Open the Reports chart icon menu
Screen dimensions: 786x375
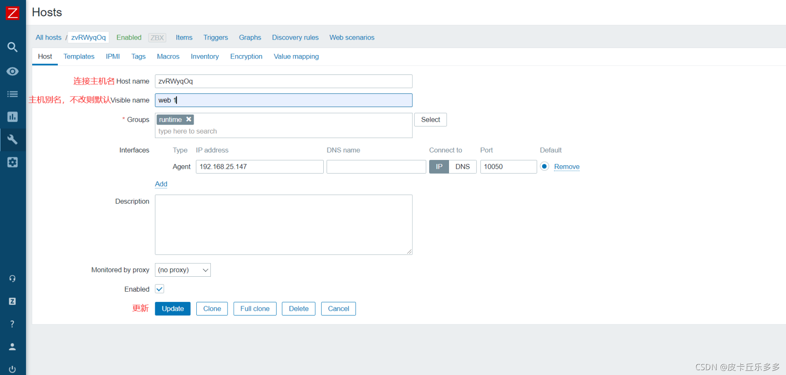12,117
